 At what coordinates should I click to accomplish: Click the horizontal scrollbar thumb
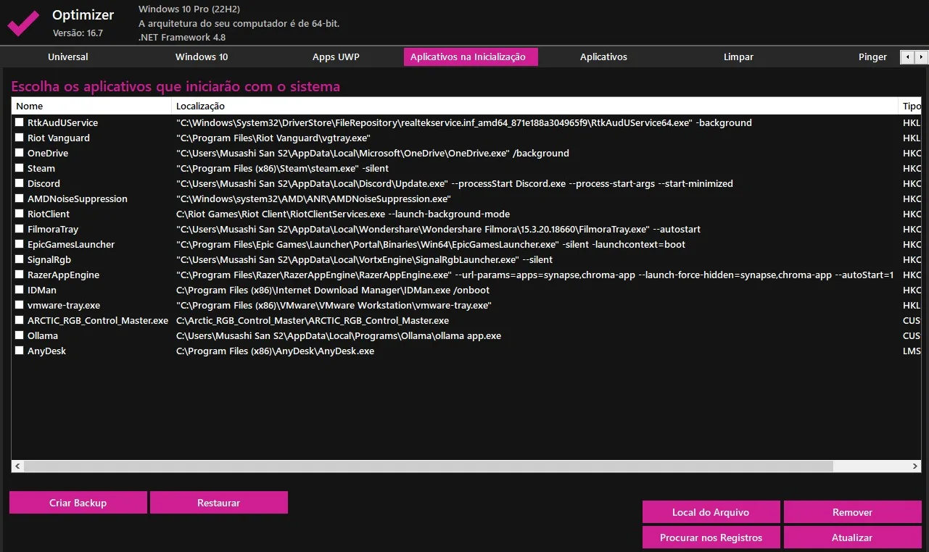pos(429,466)
